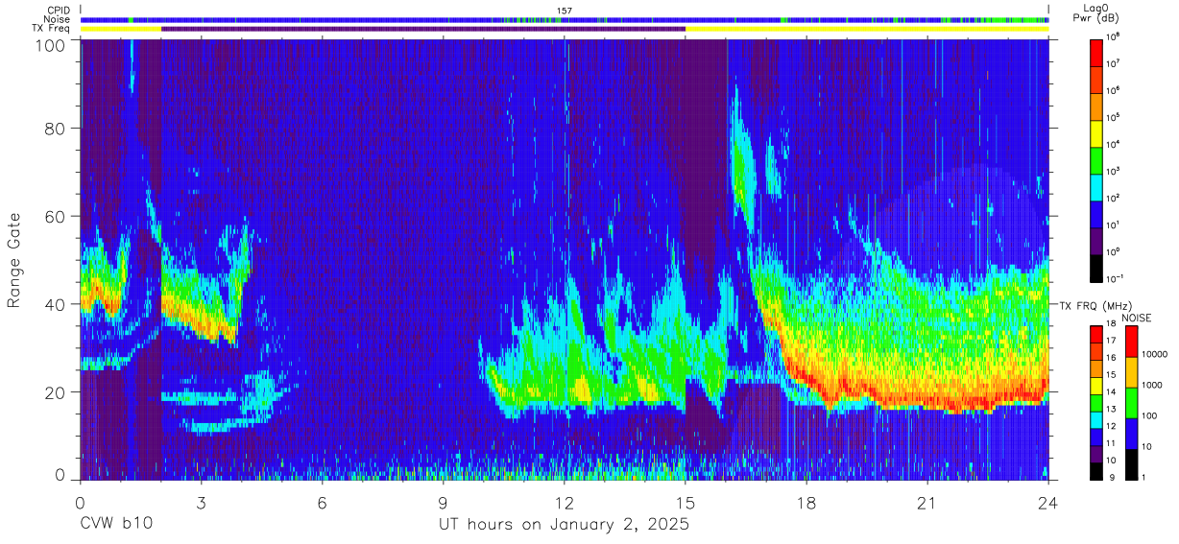Click the 18 tick label on the UT hours axis

(x=806, y=503)
